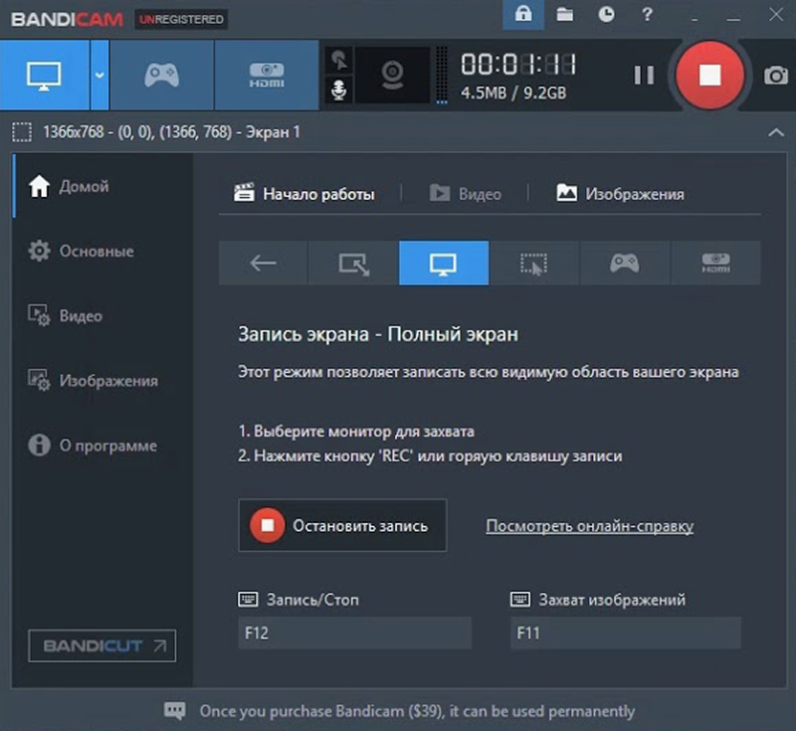Select the rectangle area recording mode icon
Viewport: 796px width, 731px height.
(x=353, y=263)
